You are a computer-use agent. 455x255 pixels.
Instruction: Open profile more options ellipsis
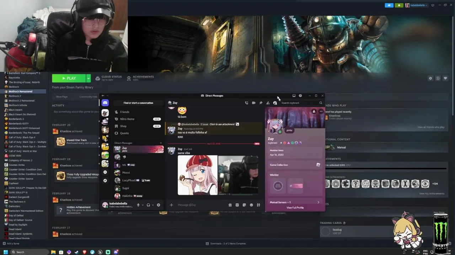pyautogui.click(x=321, y=112)
